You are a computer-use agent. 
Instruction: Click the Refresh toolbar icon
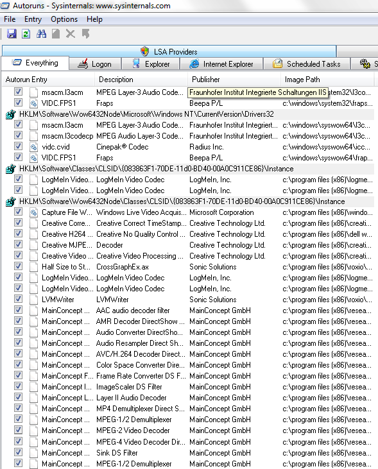click(x=26, y=34)
